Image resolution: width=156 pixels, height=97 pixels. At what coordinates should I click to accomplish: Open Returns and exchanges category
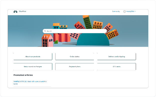click(33, 67)
